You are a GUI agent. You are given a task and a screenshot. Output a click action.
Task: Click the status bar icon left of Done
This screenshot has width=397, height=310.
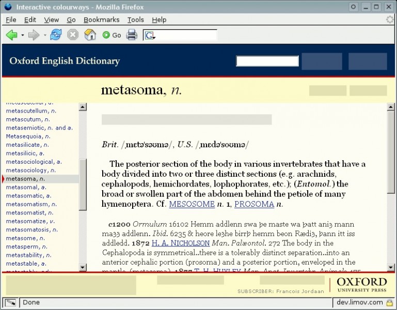tap(10, 303)
